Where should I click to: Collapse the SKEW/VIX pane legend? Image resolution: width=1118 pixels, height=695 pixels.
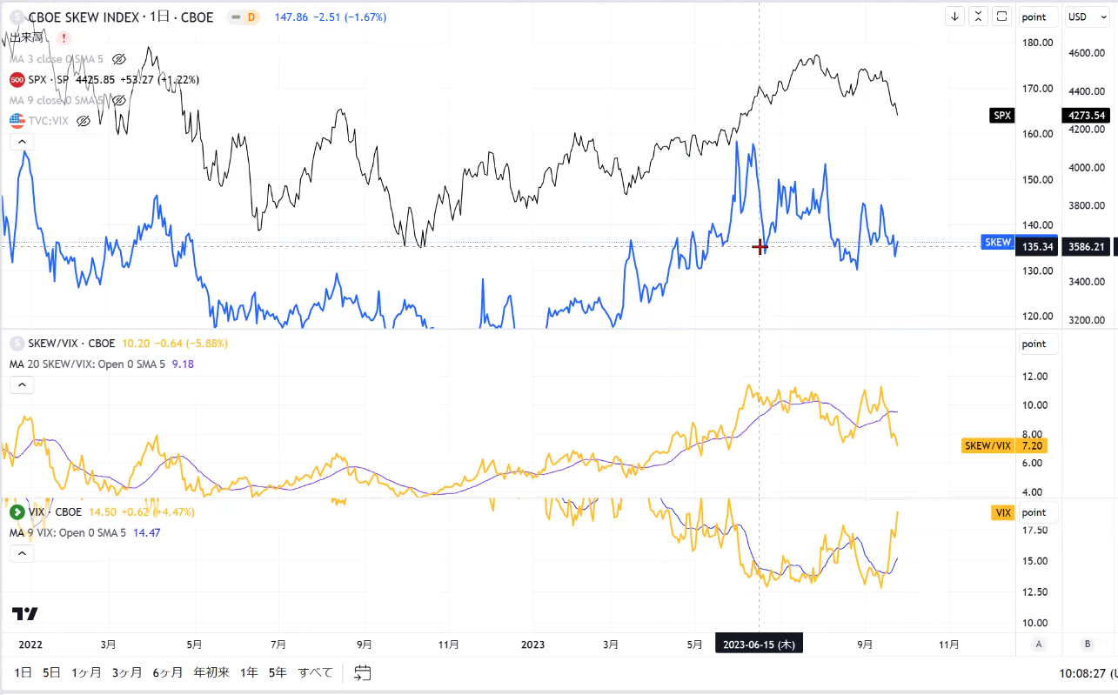[x=22, y=384]
